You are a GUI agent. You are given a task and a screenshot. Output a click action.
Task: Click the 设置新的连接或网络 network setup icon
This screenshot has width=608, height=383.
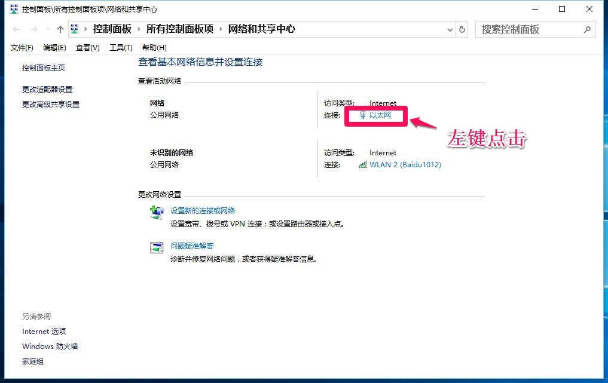156,211
